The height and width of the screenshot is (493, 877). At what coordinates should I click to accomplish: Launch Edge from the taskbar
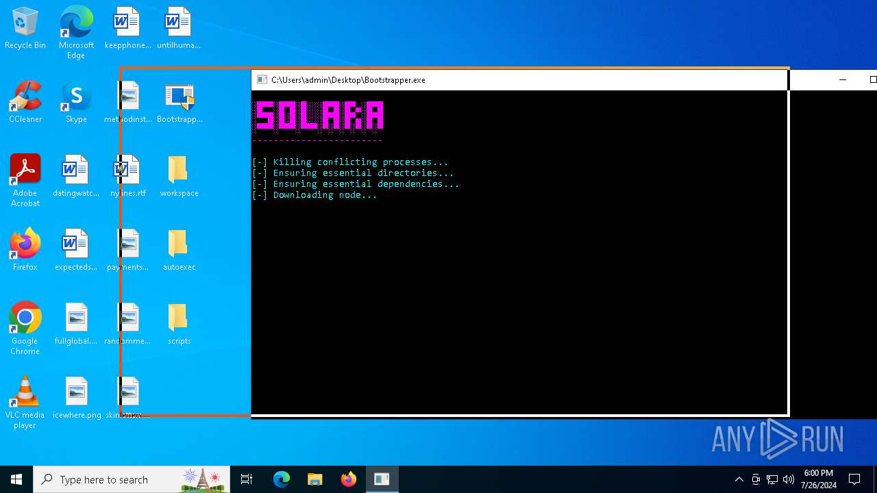point(282,479)
